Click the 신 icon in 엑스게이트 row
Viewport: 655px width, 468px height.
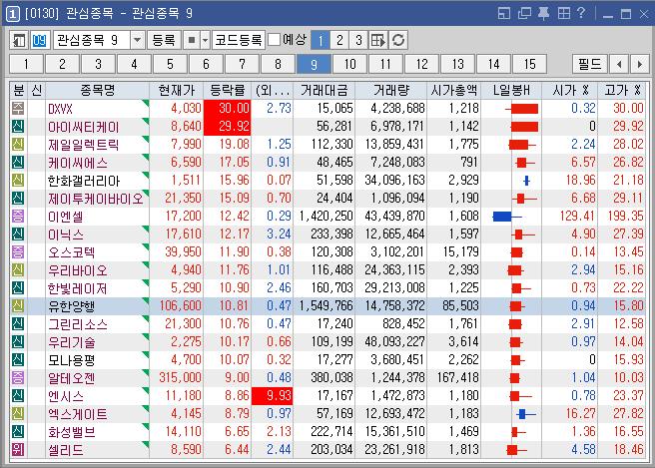pyautogui.click(x=18, y=414)
